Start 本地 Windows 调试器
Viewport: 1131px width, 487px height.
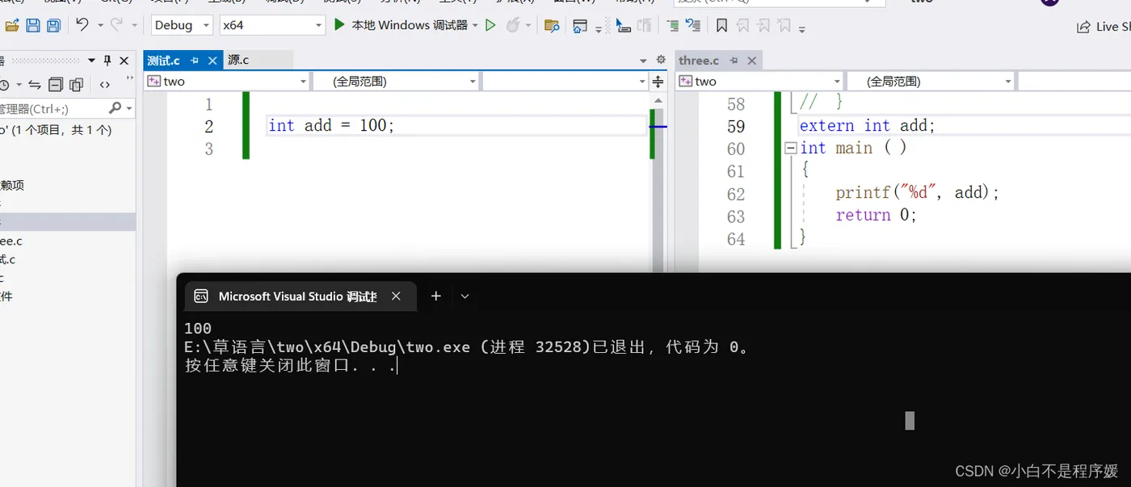point(401,25)
